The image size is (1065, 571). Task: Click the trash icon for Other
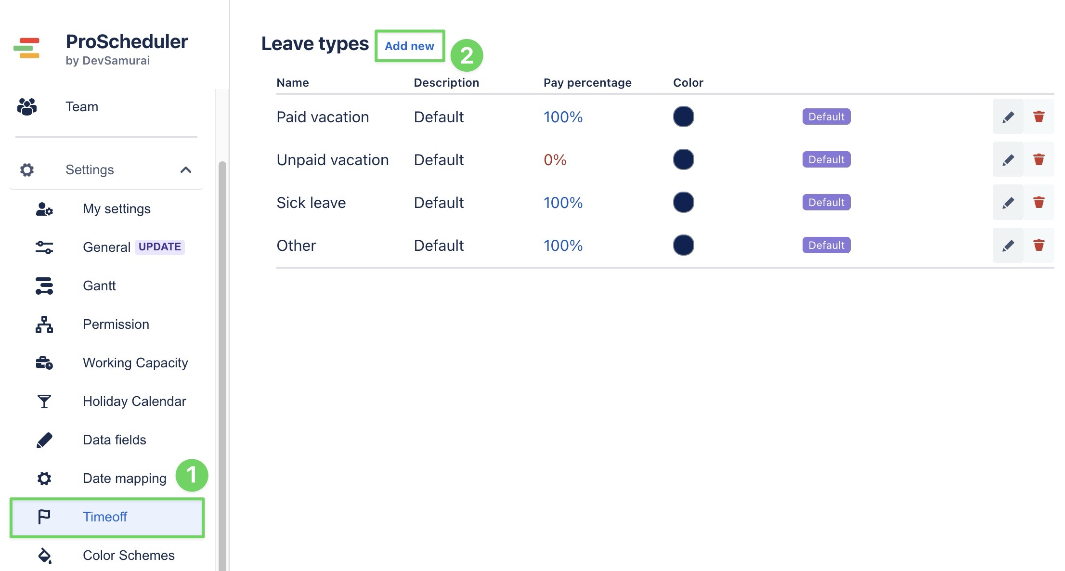(1039, 246)
